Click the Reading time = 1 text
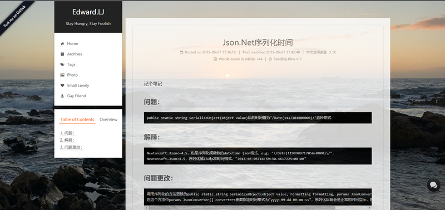This screenshot has width=445, height=210. [288, 59]
